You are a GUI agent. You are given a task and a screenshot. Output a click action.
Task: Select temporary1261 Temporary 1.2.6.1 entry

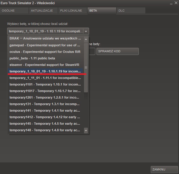[46, 97]
